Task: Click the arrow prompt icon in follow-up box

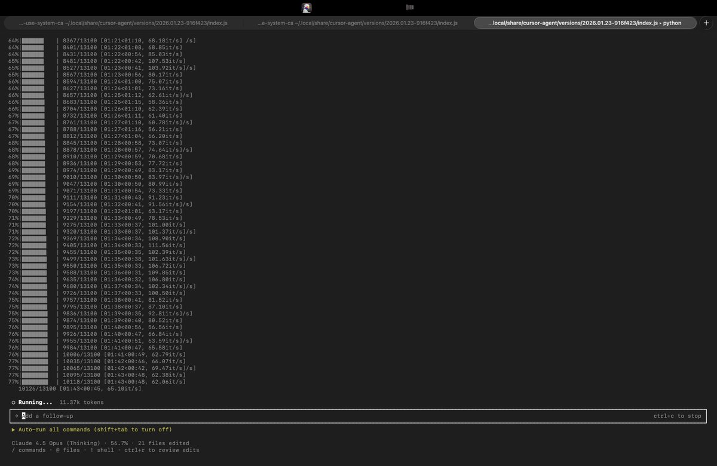Action: tap(17, 416)
